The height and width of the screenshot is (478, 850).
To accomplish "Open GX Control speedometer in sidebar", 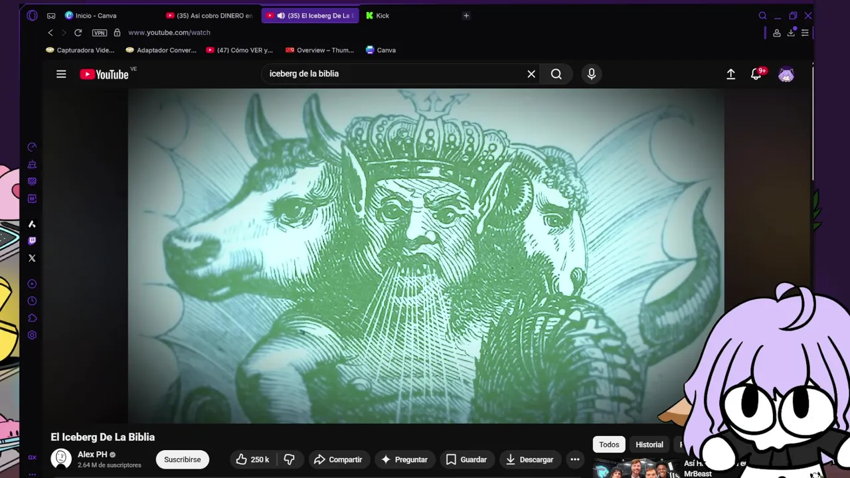I will pyautogui.click(x=32, y=147).
